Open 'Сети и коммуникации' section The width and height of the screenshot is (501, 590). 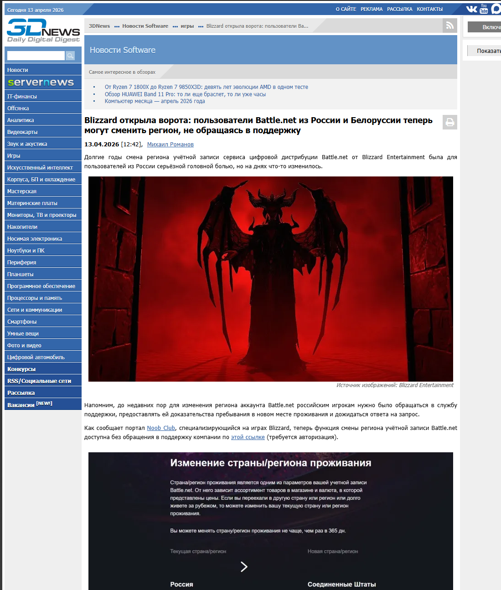[43, 310]
